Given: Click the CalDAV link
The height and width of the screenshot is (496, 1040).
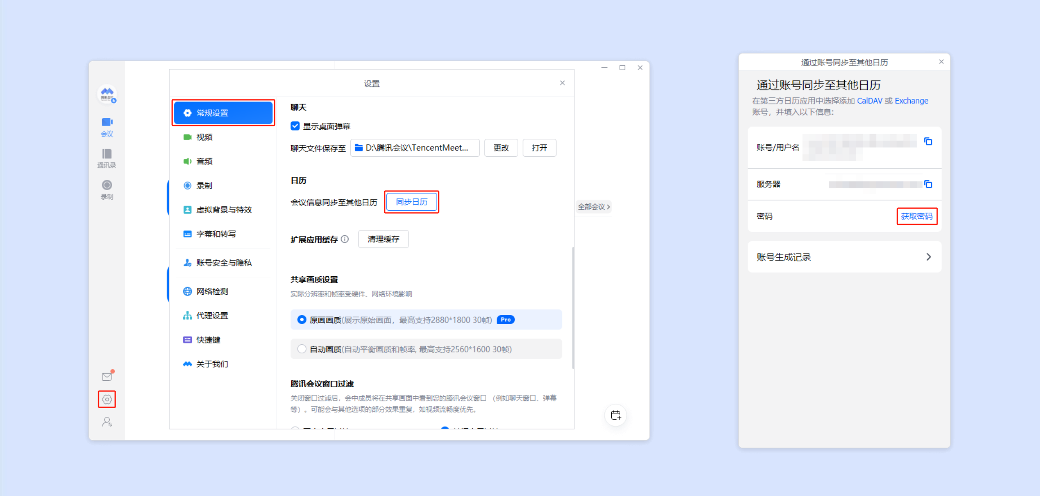Looking at the screenshot, I should 870,101.
